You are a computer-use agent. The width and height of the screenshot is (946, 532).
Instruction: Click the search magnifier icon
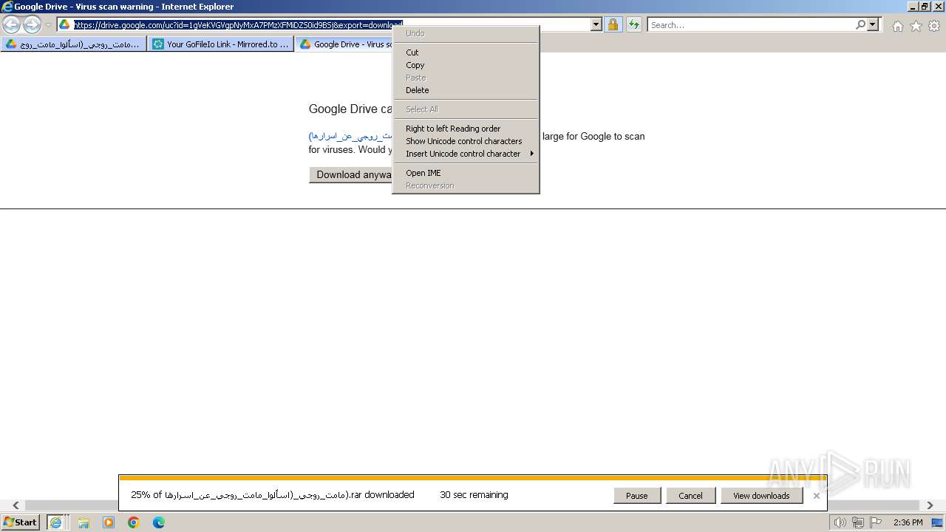(860, 24)
